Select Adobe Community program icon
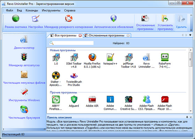 tap(110, 103)
